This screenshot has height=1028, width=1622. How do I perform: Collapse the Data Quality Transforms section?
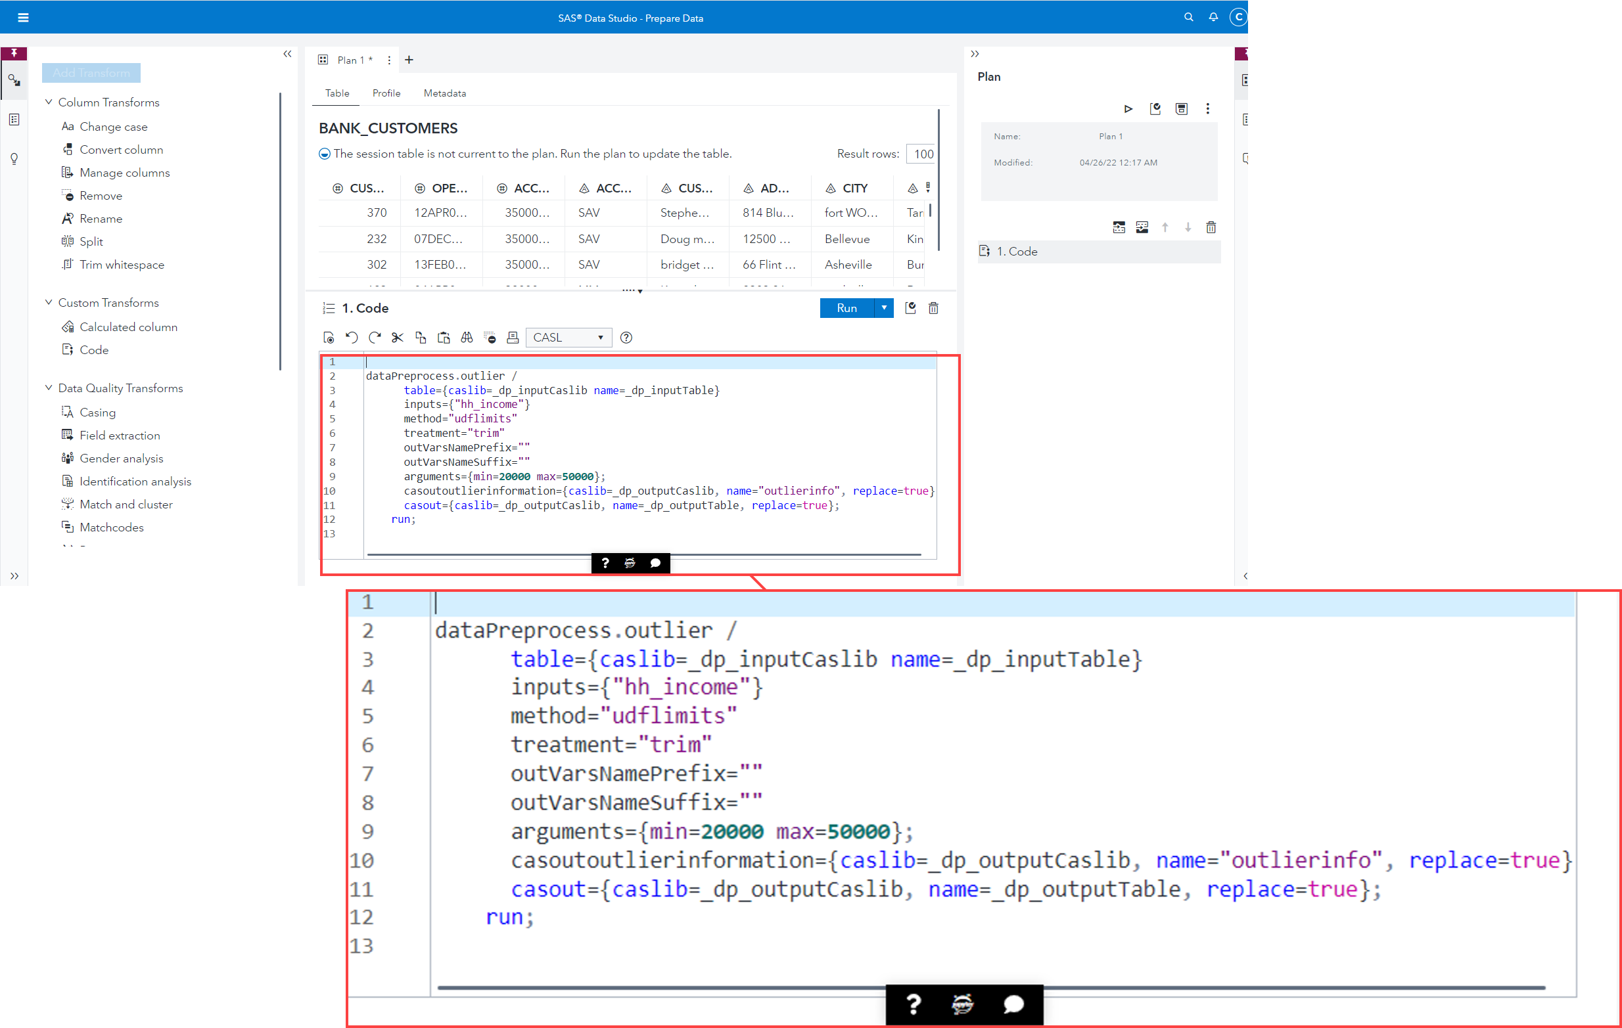[49, 388]
